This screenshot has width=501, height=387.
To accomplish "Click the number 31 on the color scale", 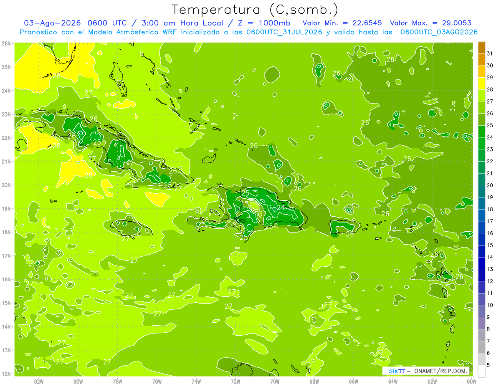I will (x=490, y=53).
